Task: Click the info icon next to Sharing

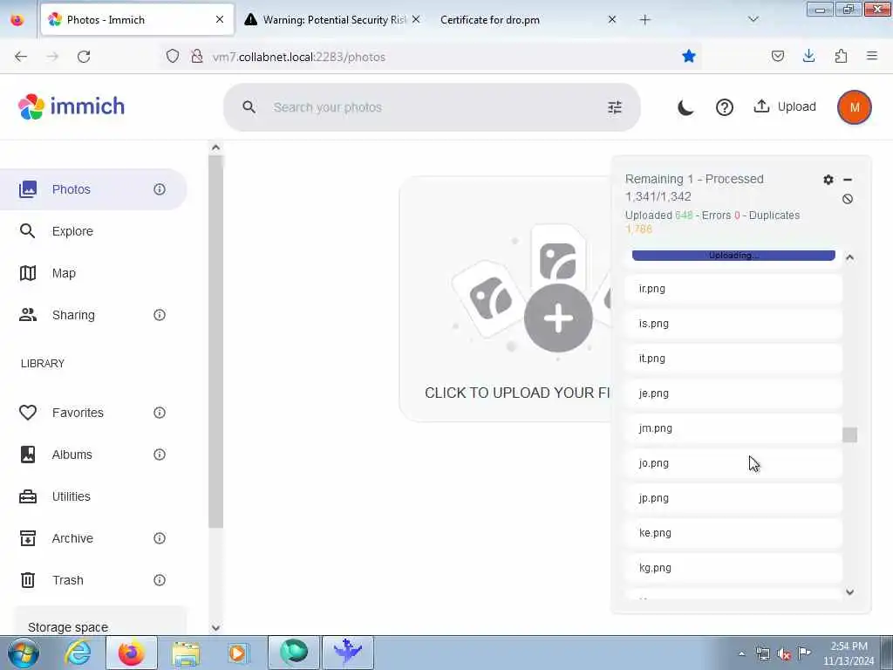Action: pyautogui.click(x=160, y=315)
